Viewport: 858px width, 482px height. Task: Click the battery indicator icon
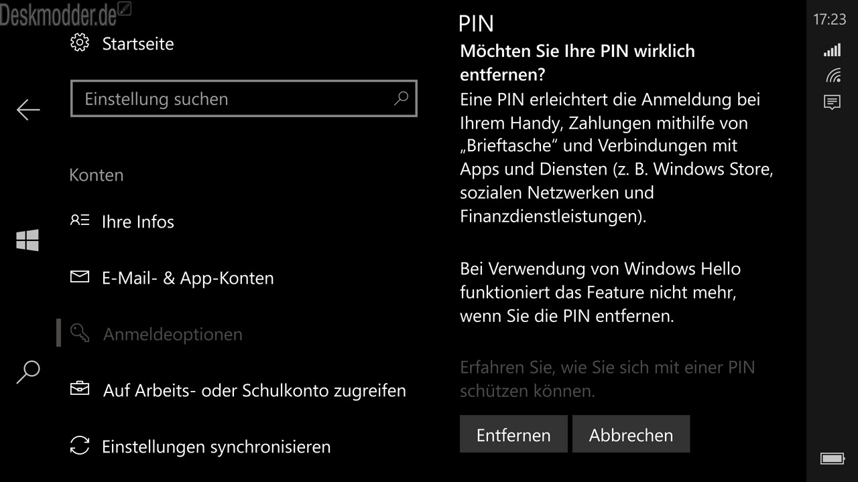[833, 459]
